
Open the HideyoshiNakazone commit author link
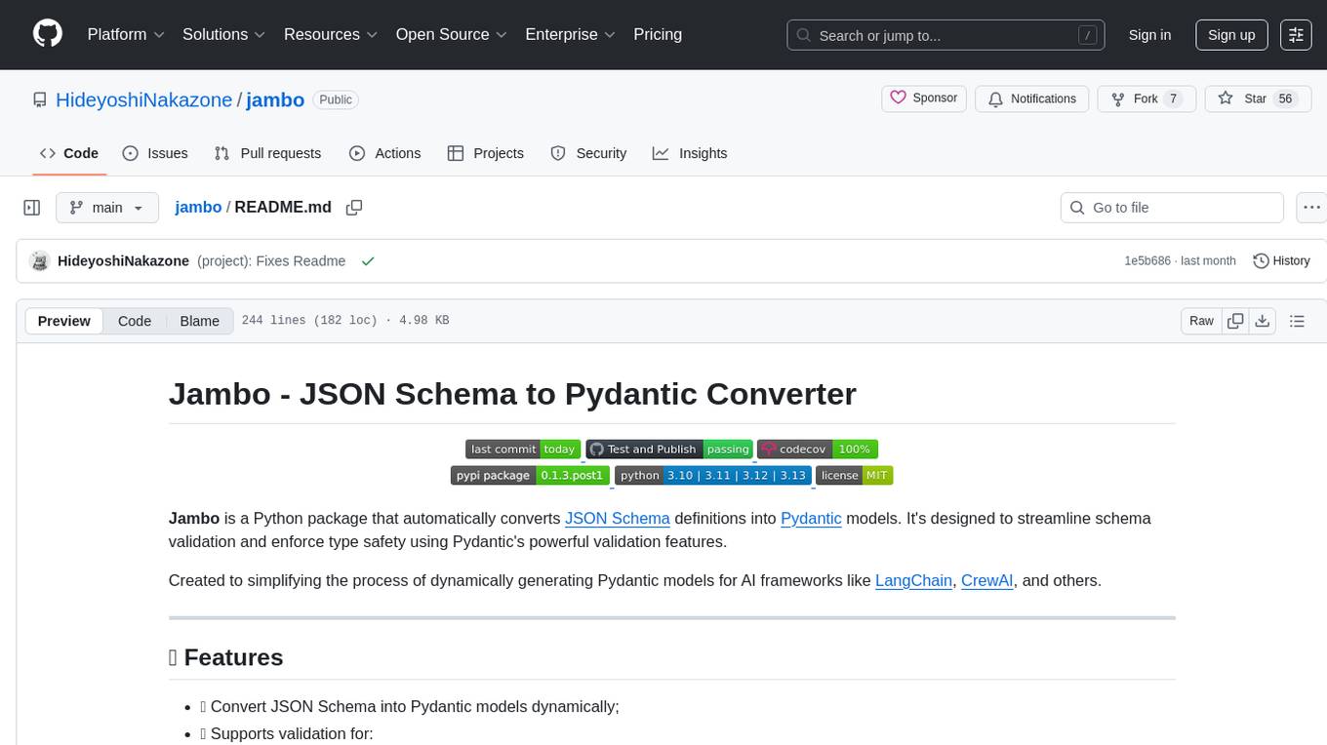click(123, 261)
